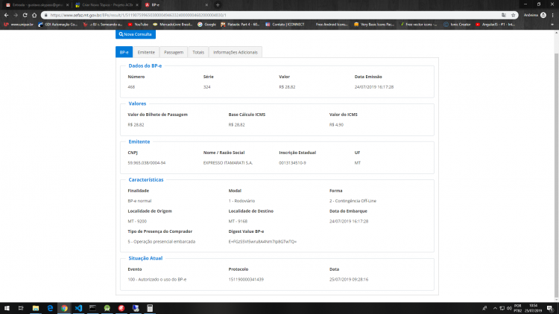Open the Calculator taskbar icon
The width and height of the screenshot is (559, 314).
pyautogui.click(x=150, y=308)
